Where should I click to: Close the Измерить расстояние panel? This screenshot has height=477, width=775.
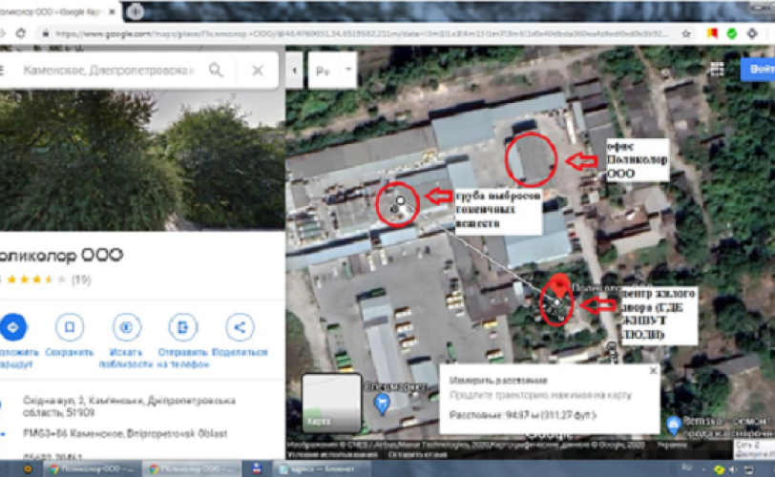(654, 370)
